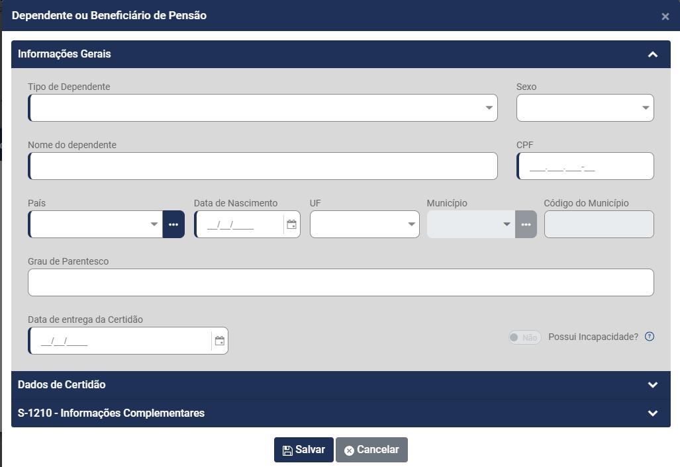The image size is (680, 467).
Task: Open the País lookup ellipsis button
Action: coord(173,224)
